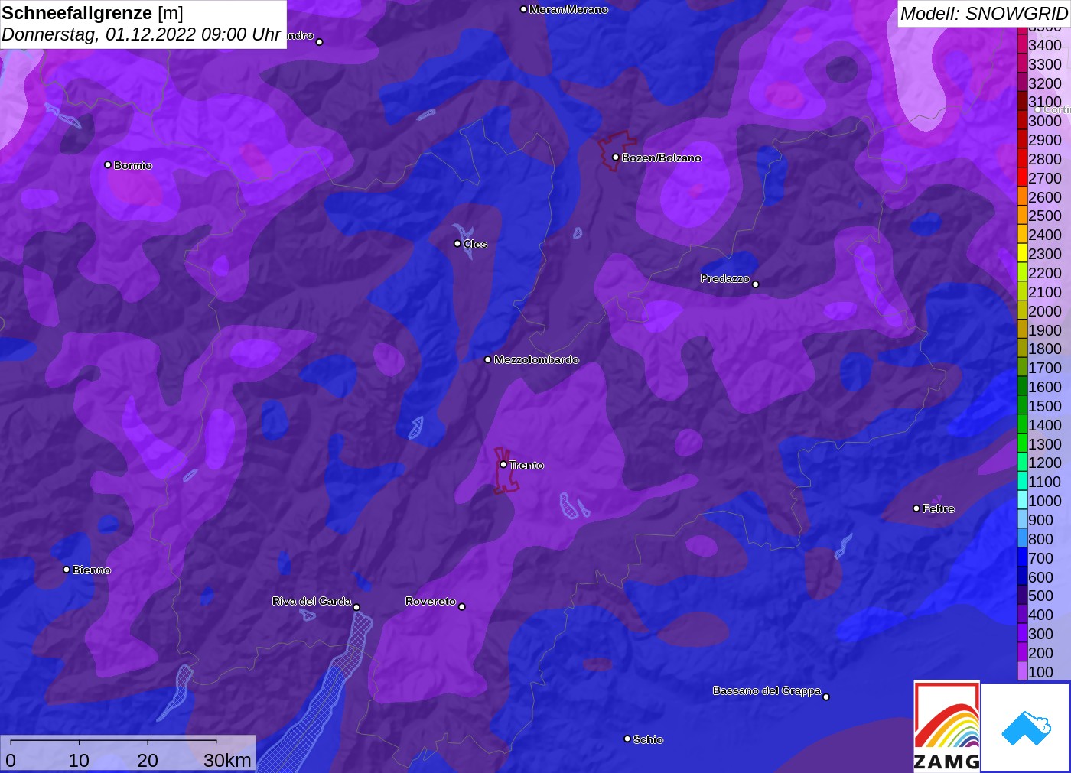Click the 600 dark blue legend swatch

pyautogui.click(x=1022, y=577)
